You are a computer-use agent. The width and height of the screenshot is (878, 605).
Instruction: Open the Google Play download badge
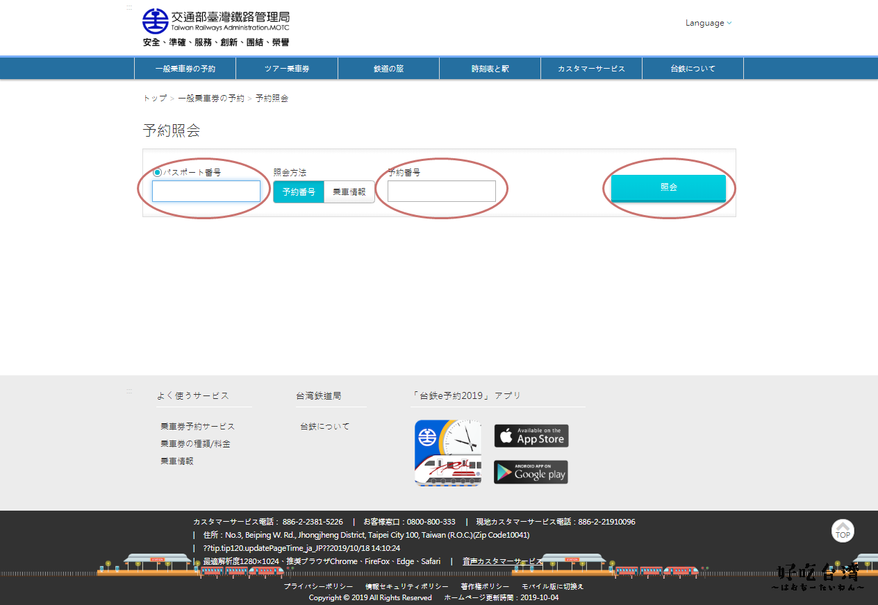tap(531, 472)
